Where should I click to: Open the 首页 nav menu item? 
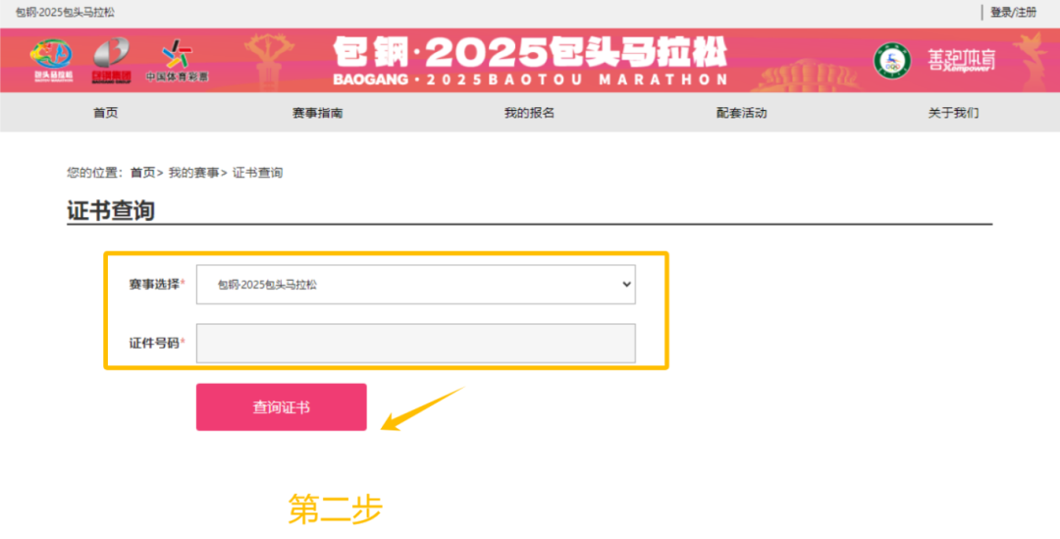tap(105, 113)
